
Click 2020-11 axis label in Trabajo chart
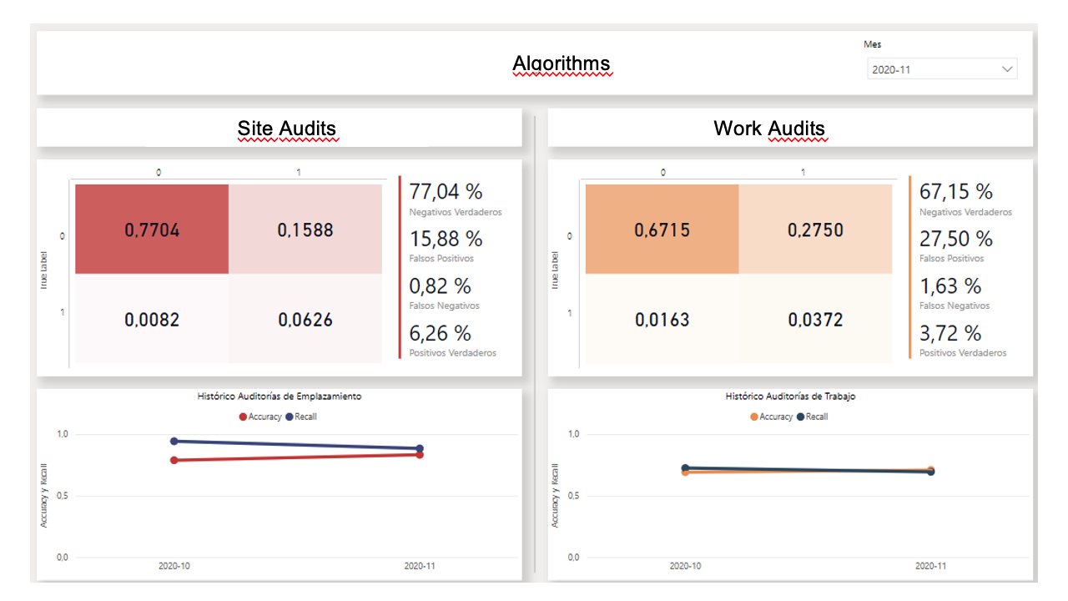point(930,565)
